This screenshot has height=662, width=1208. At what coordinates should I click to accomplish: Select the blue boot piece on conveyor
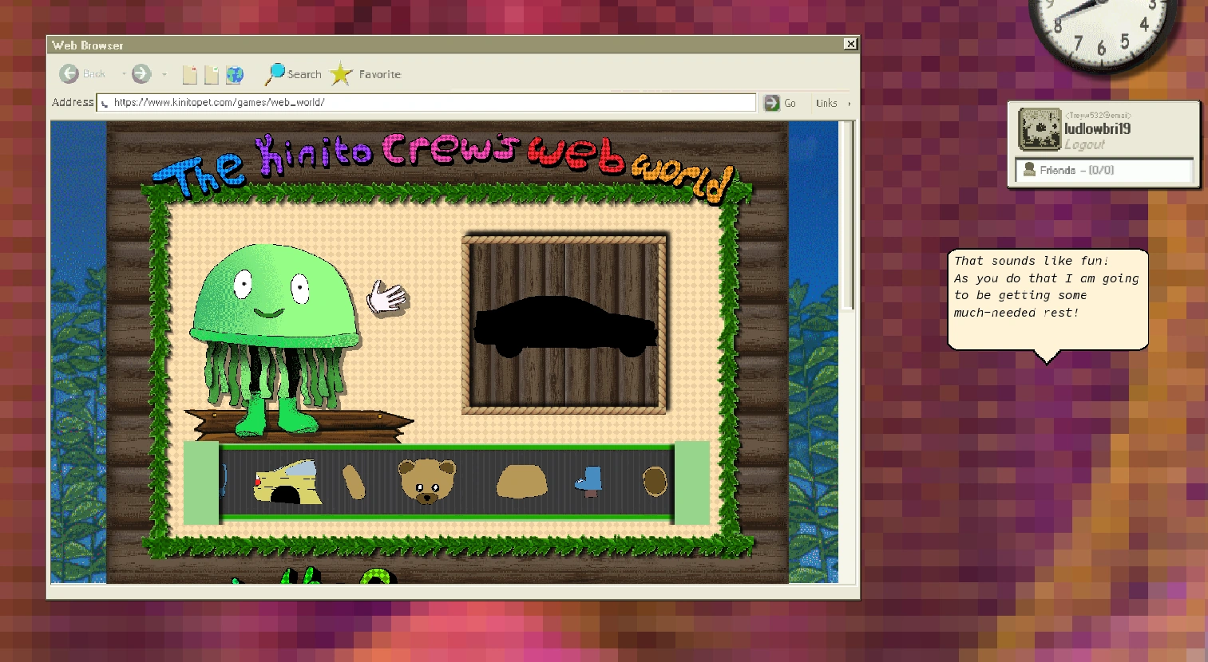(x=589, y=481)
